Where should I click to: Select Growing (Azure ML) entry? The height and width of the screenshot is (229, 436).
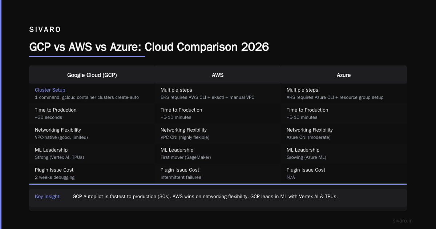pos(306,157)
